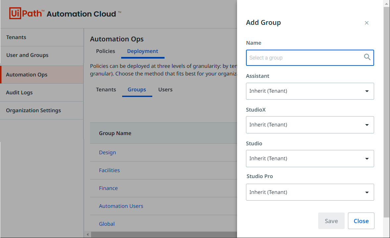Open the StudioX policy dropdown
This screenshot has height=238, width=390.
tap(310, 125)
